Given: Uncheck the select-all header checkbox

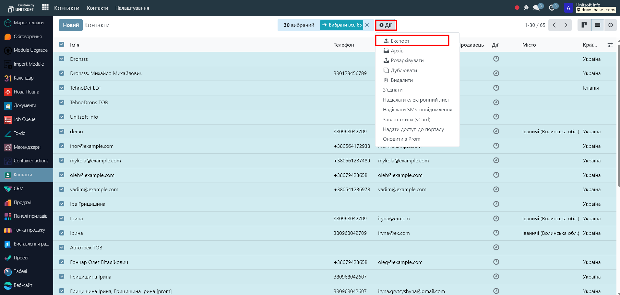Looking at the screenshot, I should [62, 45].
